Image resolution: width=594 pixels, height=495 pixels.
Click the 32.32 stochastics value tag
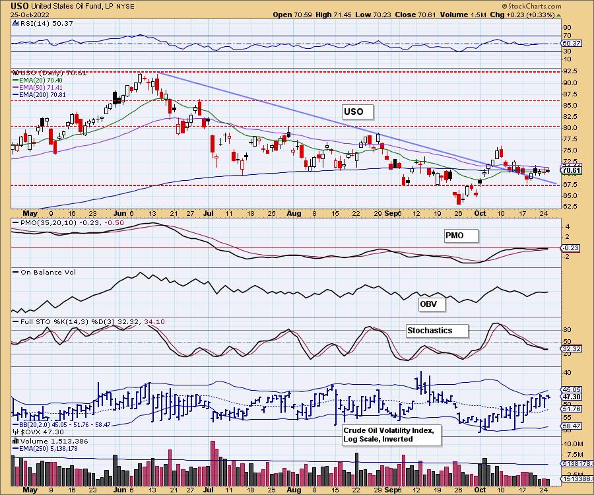(572, 348)
